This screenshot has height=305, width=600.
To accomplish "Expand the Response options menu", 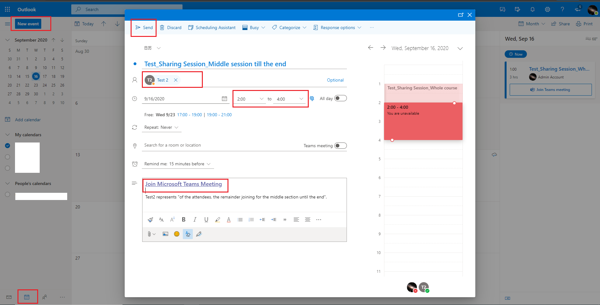I will pos(337,27).
